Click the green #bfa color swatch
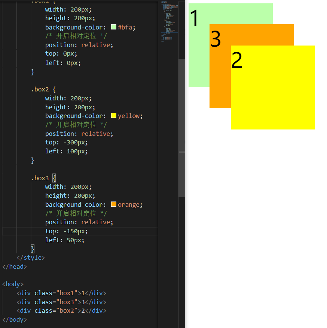 point(113,26)
